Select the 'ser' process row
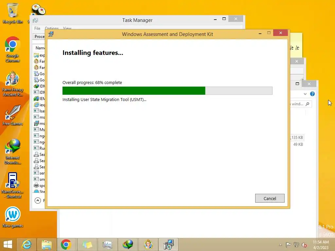The image size is (335, 251). pos(39,173)
